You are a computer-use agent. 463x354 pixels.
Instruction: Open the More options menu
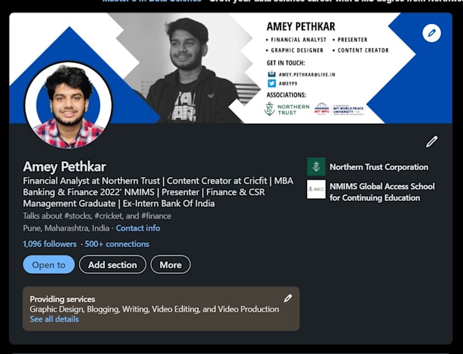171,265
